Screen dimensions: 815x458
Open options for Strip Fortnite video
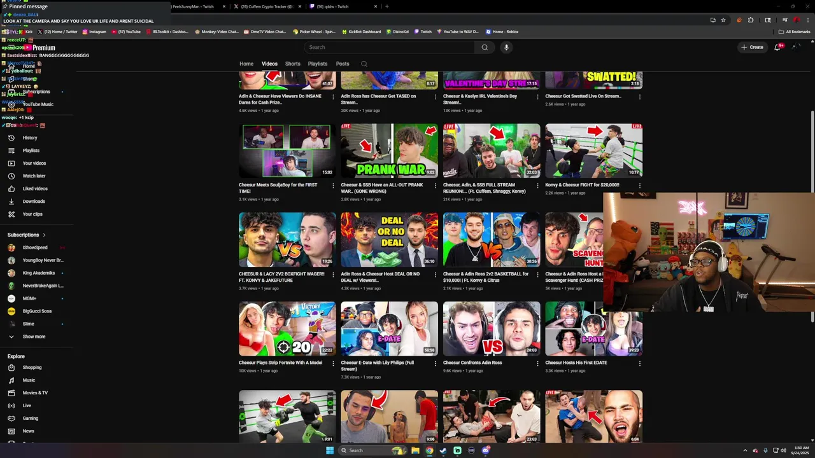[333, 364]
